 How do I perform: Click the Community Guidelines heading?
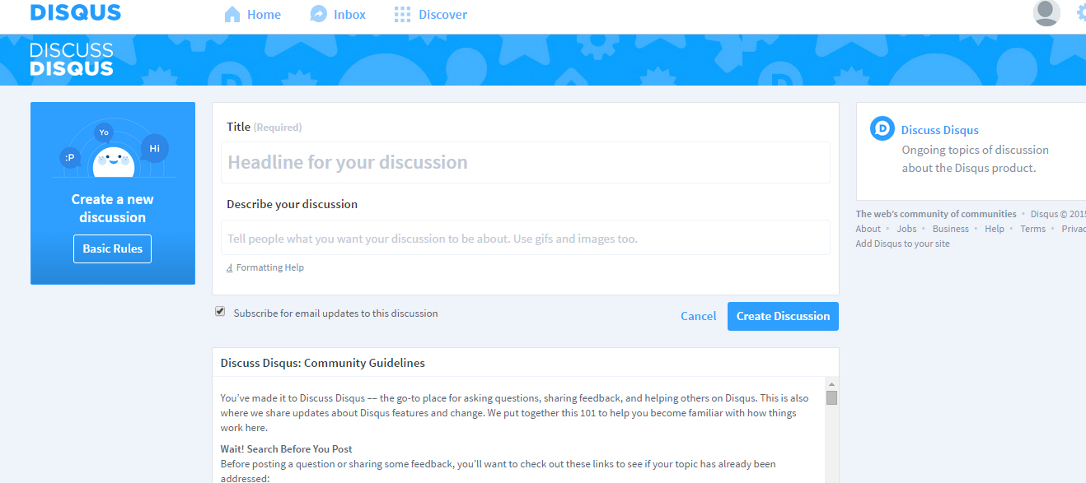click(x=323, y=363)
